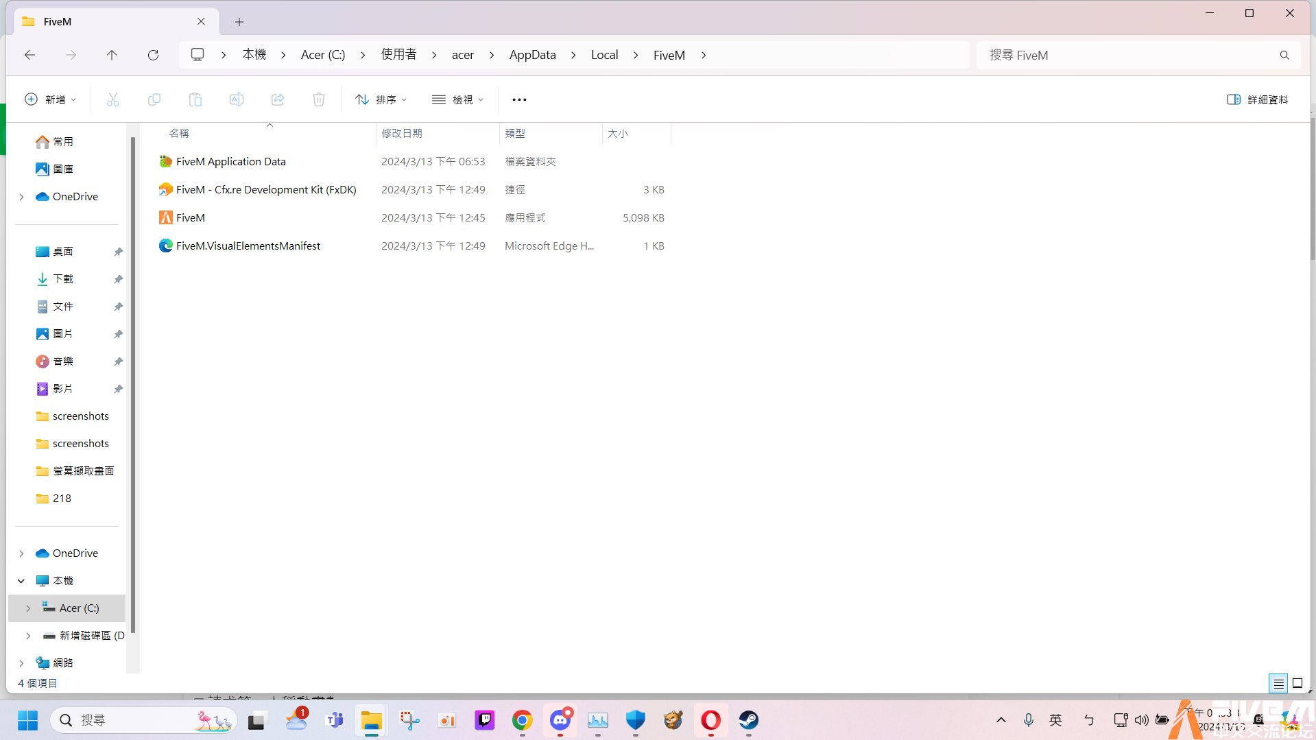The width and height of the screenshot is (1316, 740).
Task: Expand the chevron after AppData in path
Action: pyautogui.click(x=573, y=55)
